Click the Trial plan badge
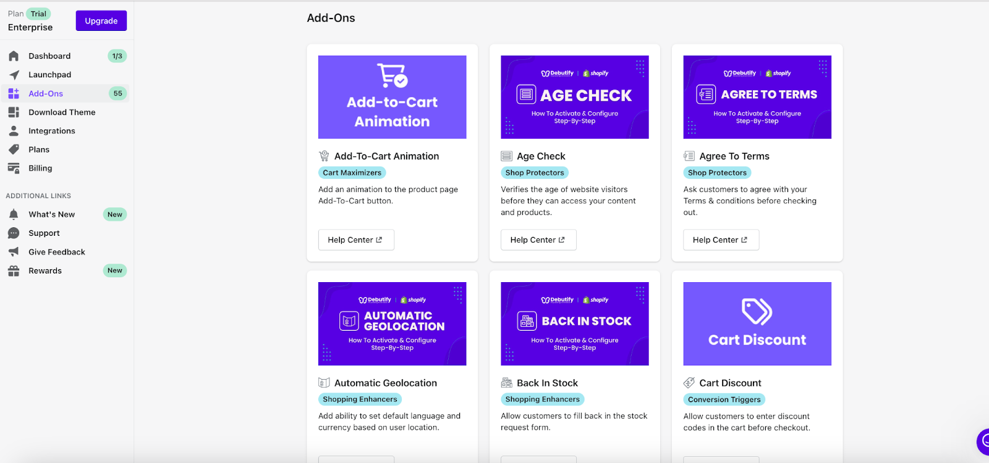Viewport: 989px width, 463px height. pos(38,14)
